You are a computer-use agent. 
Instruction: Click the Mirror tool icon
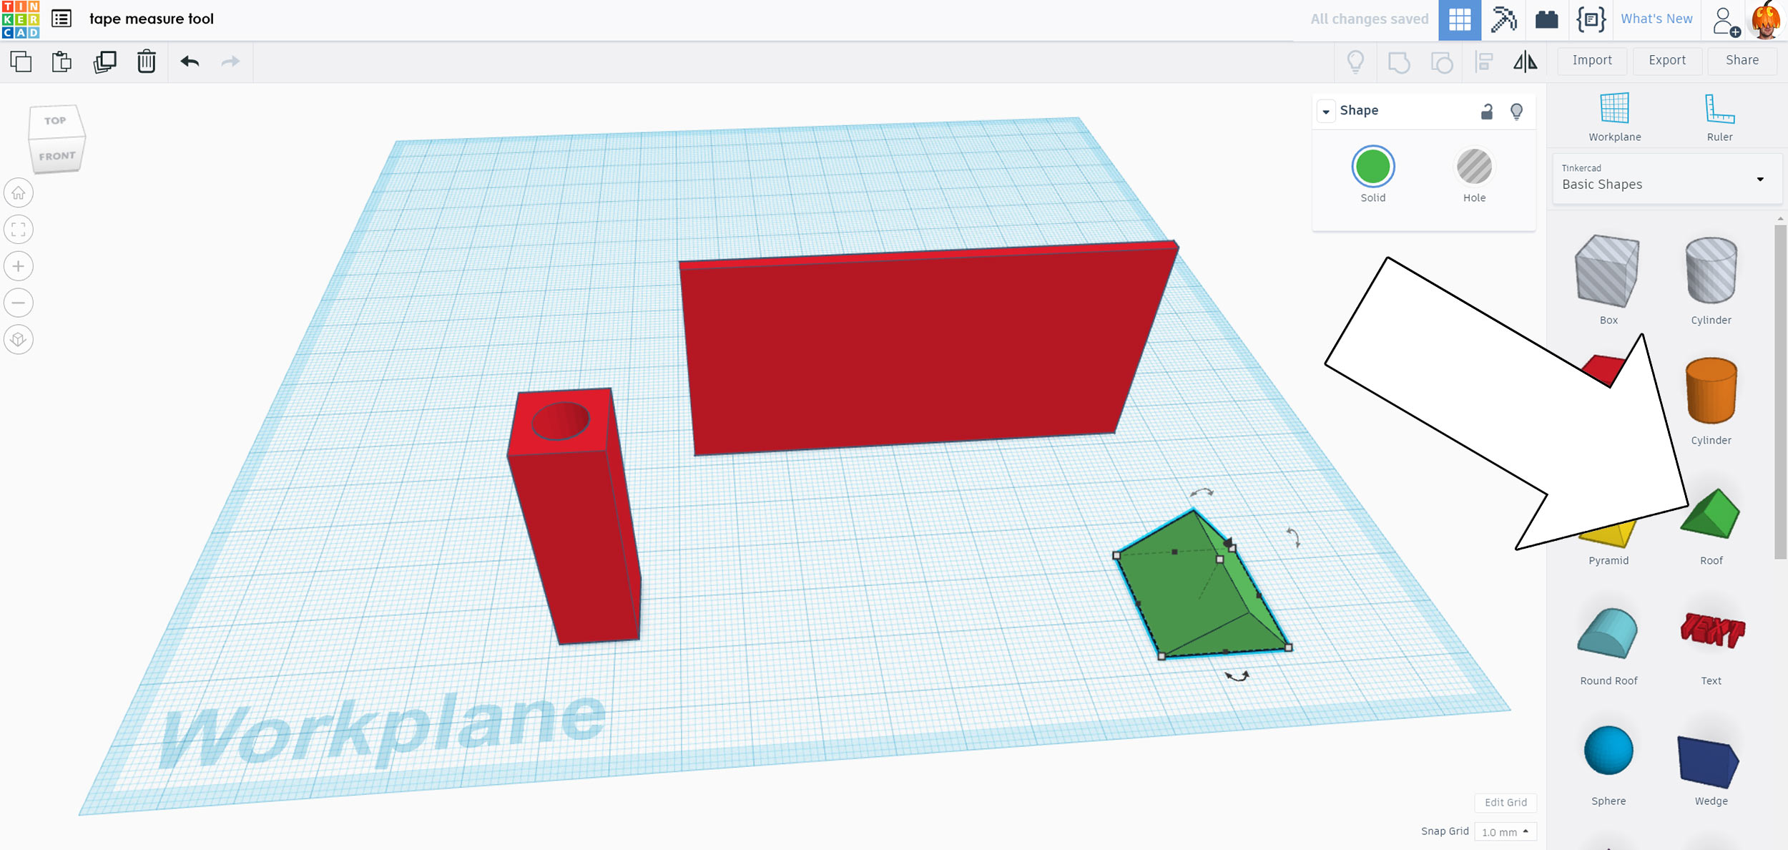tap(1525, 62)
